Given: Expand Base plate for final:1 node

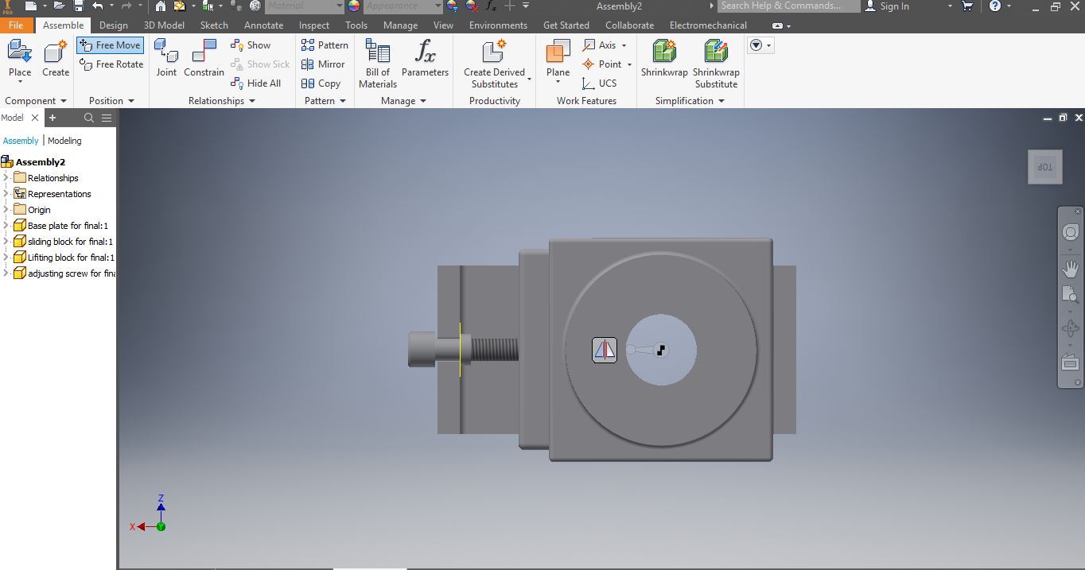Looking at the screenshot, I should [6, 226].
